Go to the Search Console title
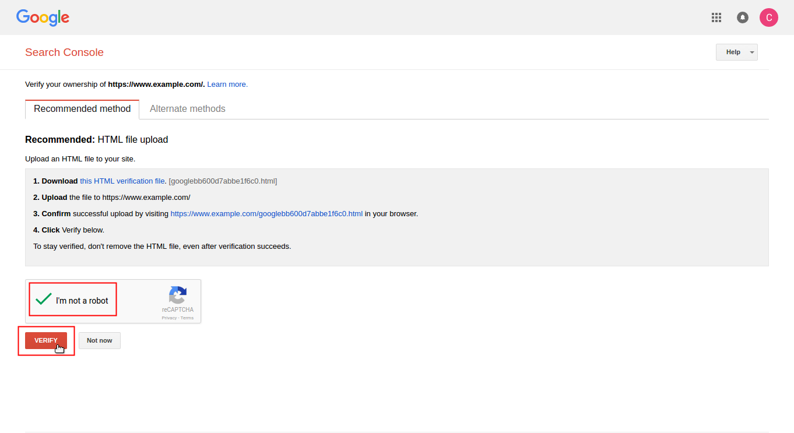The image size is (794, 433). point(64,52)
